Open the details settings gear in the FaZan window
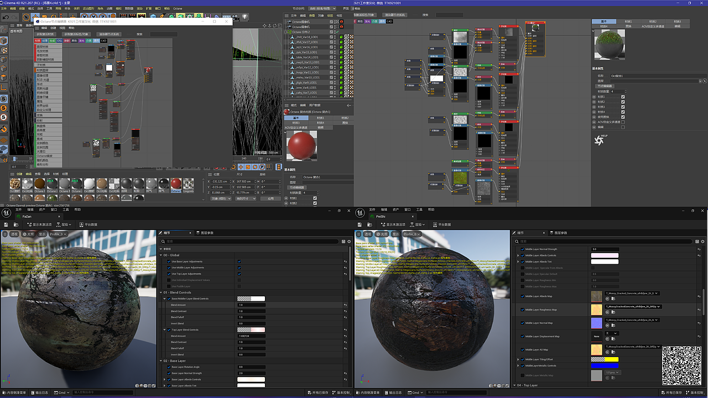The width and height of the screenshot is (708, 398). [x=348, y=242]
